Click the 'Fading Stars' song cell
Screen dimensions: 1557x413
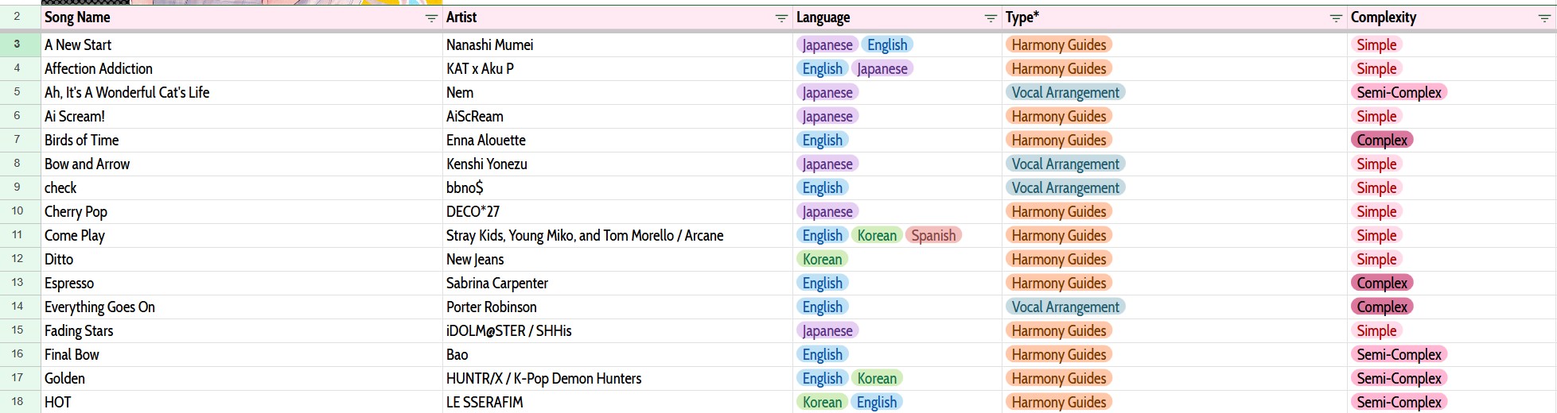(x=242, y=331)
